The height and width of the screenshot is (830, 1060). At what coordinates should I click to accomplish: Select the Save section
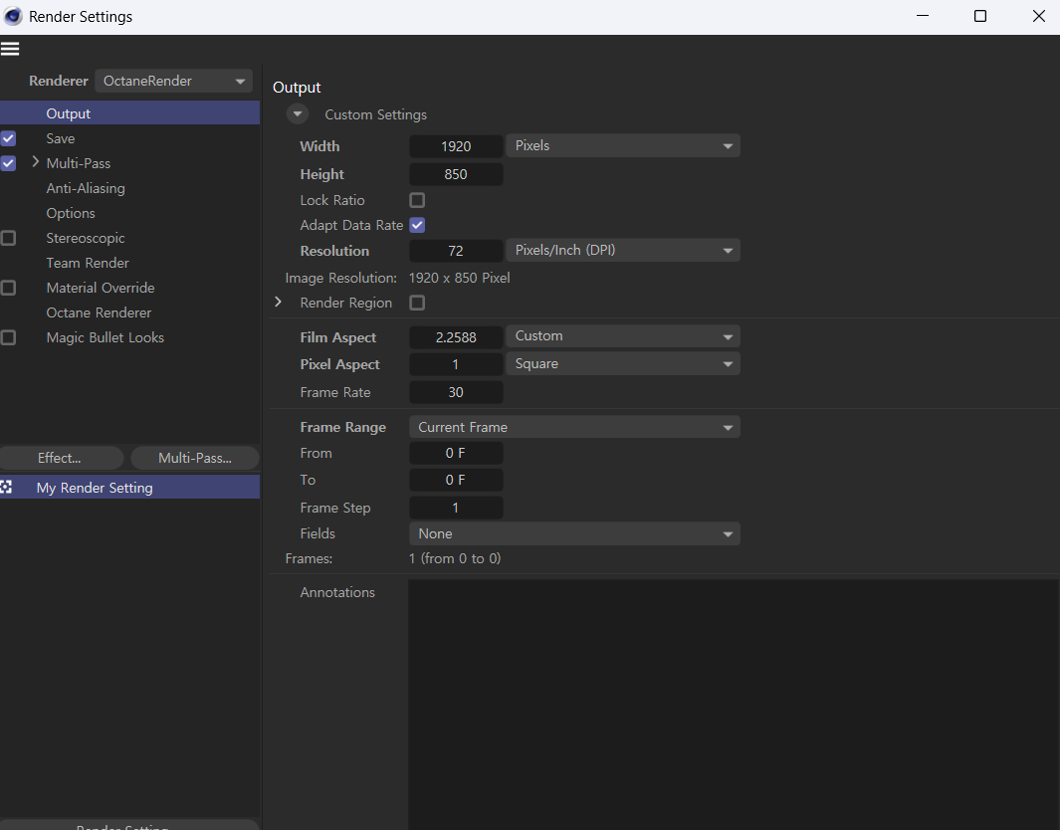tap(60, 138)
